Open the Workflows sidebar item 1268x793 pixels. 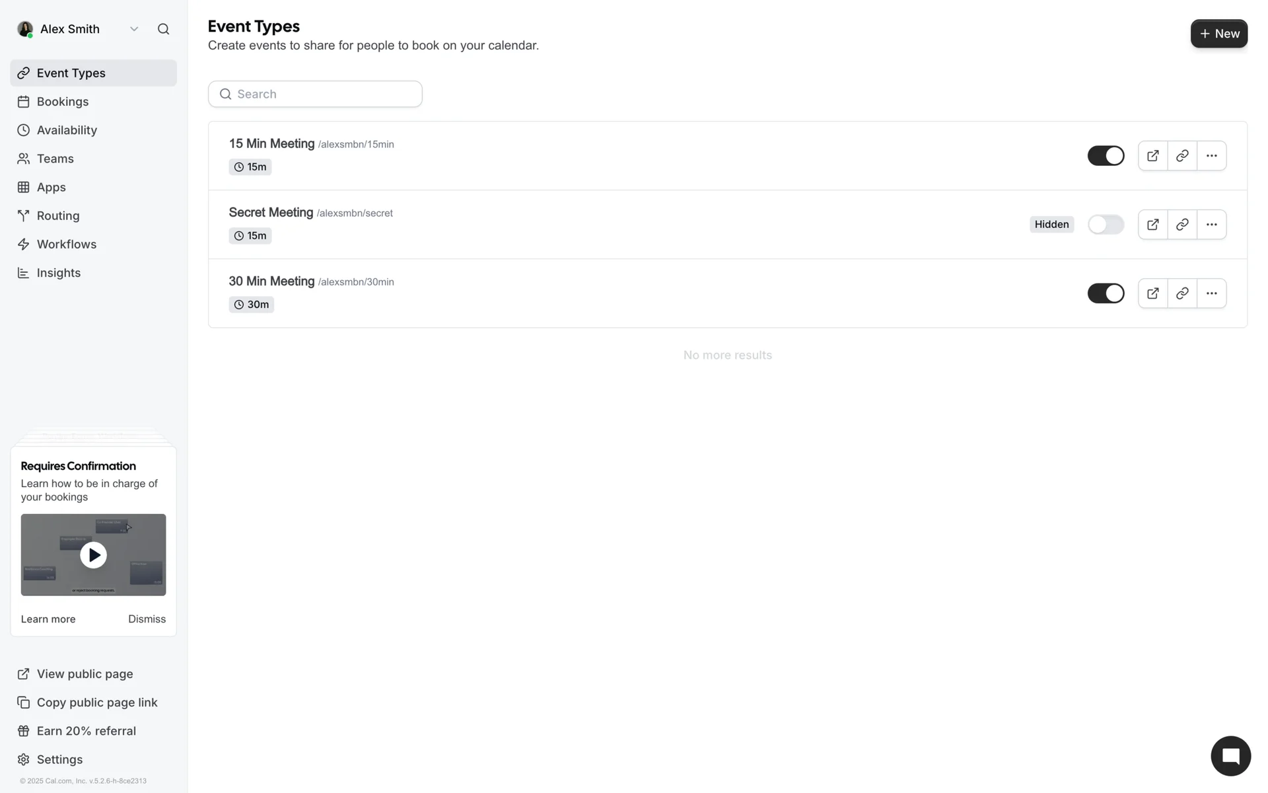point(66,245)
